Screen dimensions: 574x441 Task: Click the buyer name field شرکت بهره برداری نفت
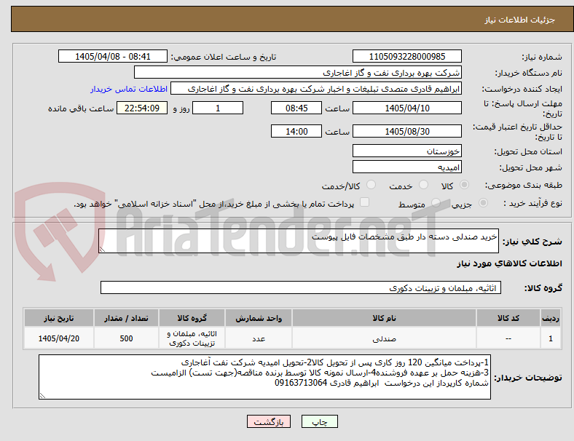pyautogui.click(x=298, y=72)
